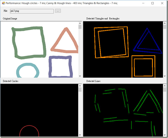Viewport: 168px width, 138px height.
Task: Click the "File:" label
Action: [x=6, y=11]
